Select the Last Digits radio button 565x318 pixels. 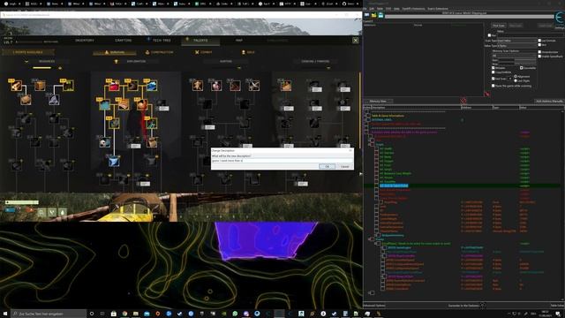point(516,80)
